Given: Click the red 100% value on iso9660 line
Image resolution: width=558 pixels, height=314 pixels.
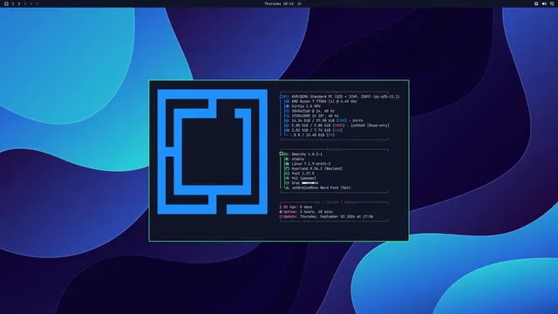Looking at the screenshot, I should [x=339, y=126].
